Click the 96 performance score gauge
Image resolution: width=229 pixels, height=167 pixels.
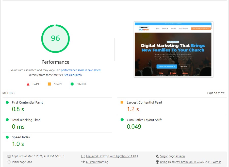click(55, 39)
